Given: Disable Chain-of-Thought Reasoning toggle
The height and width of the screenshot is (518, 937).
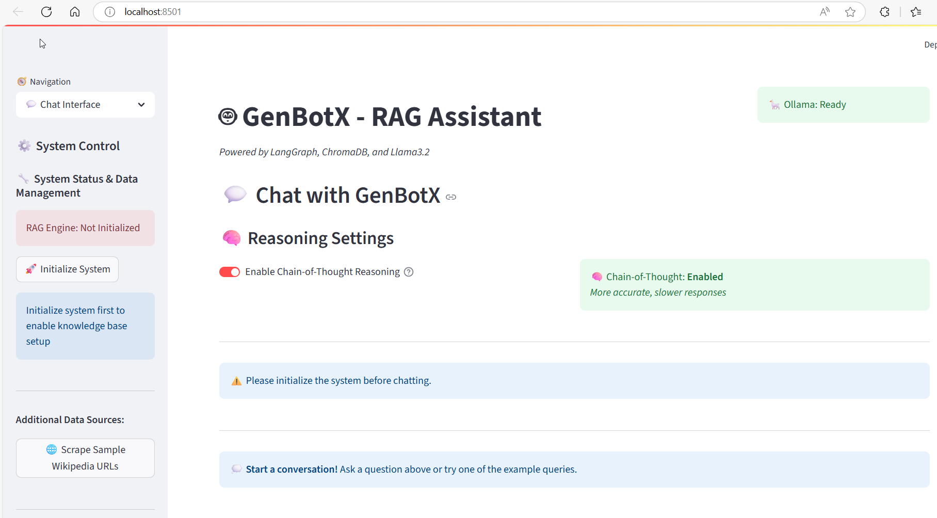Looking at the screenshot, I should coord(230,271).
